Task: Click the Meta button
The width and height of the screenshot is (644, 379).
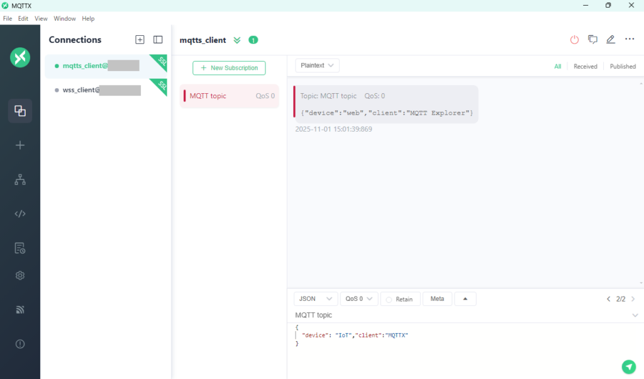Action: click(436, 299)
